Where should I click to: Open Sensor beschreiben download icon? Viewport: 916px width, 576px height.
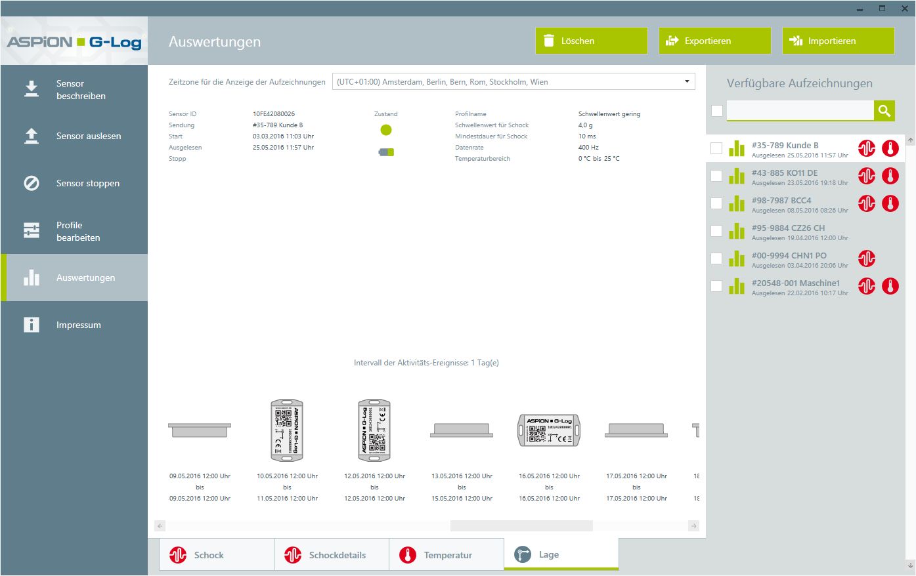(x=32, y=89)
